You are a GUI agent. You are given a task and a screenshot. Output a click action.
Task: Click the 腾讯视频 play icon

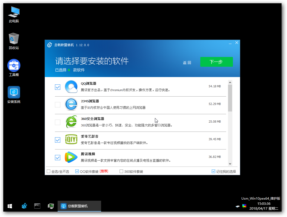(71, 157)
